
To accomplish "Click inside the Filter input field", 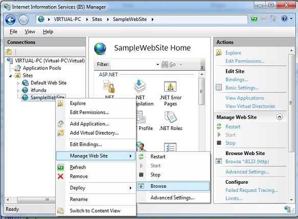I will click(133, 64).
